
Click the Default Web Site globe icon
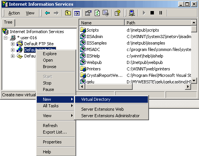(x=20, y=50)
